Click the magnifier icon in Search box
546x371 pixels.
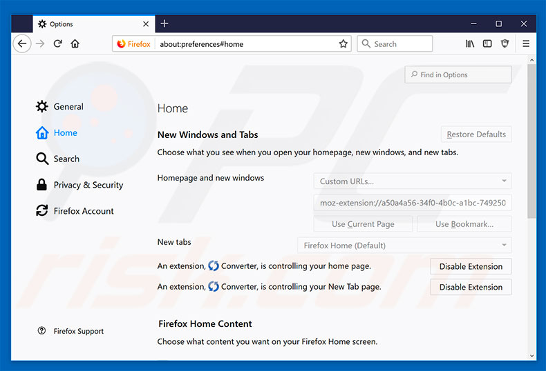click(366, 43)
